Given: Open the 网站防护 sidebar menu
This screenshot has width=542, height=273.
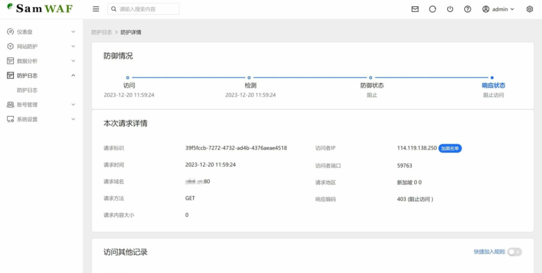Looking at the screenshot, I should (41, 46).
